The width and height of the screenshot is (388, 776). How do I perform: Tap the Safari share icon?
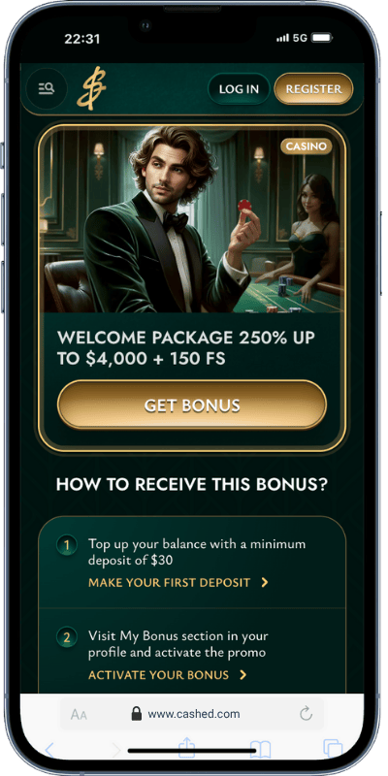point(187,749)
